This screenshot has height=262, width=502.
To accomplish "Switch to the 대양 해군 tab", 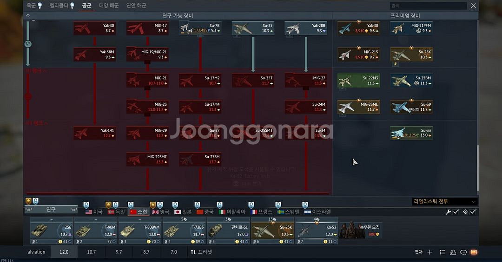I will [109, 6].
